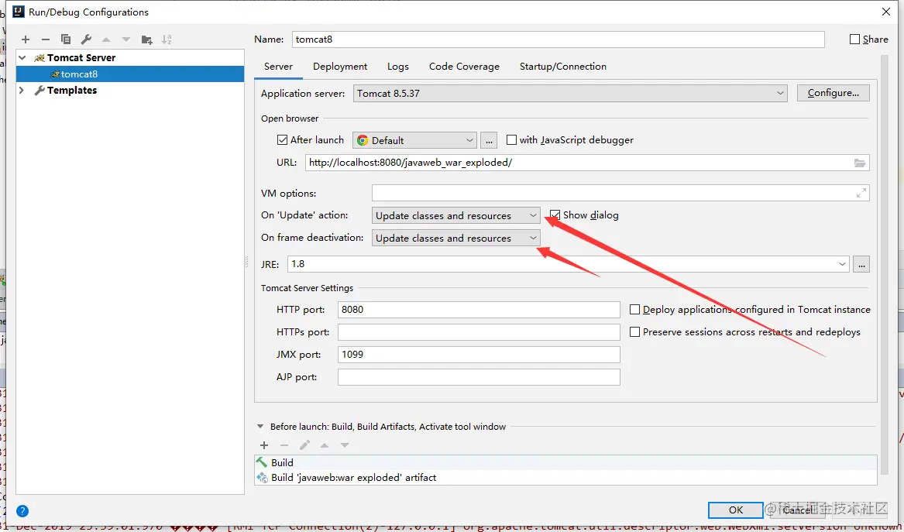This screenshot has width=904, height=532.
Task: Toggle the Show dialog checkbox
Action: (555, 215)
